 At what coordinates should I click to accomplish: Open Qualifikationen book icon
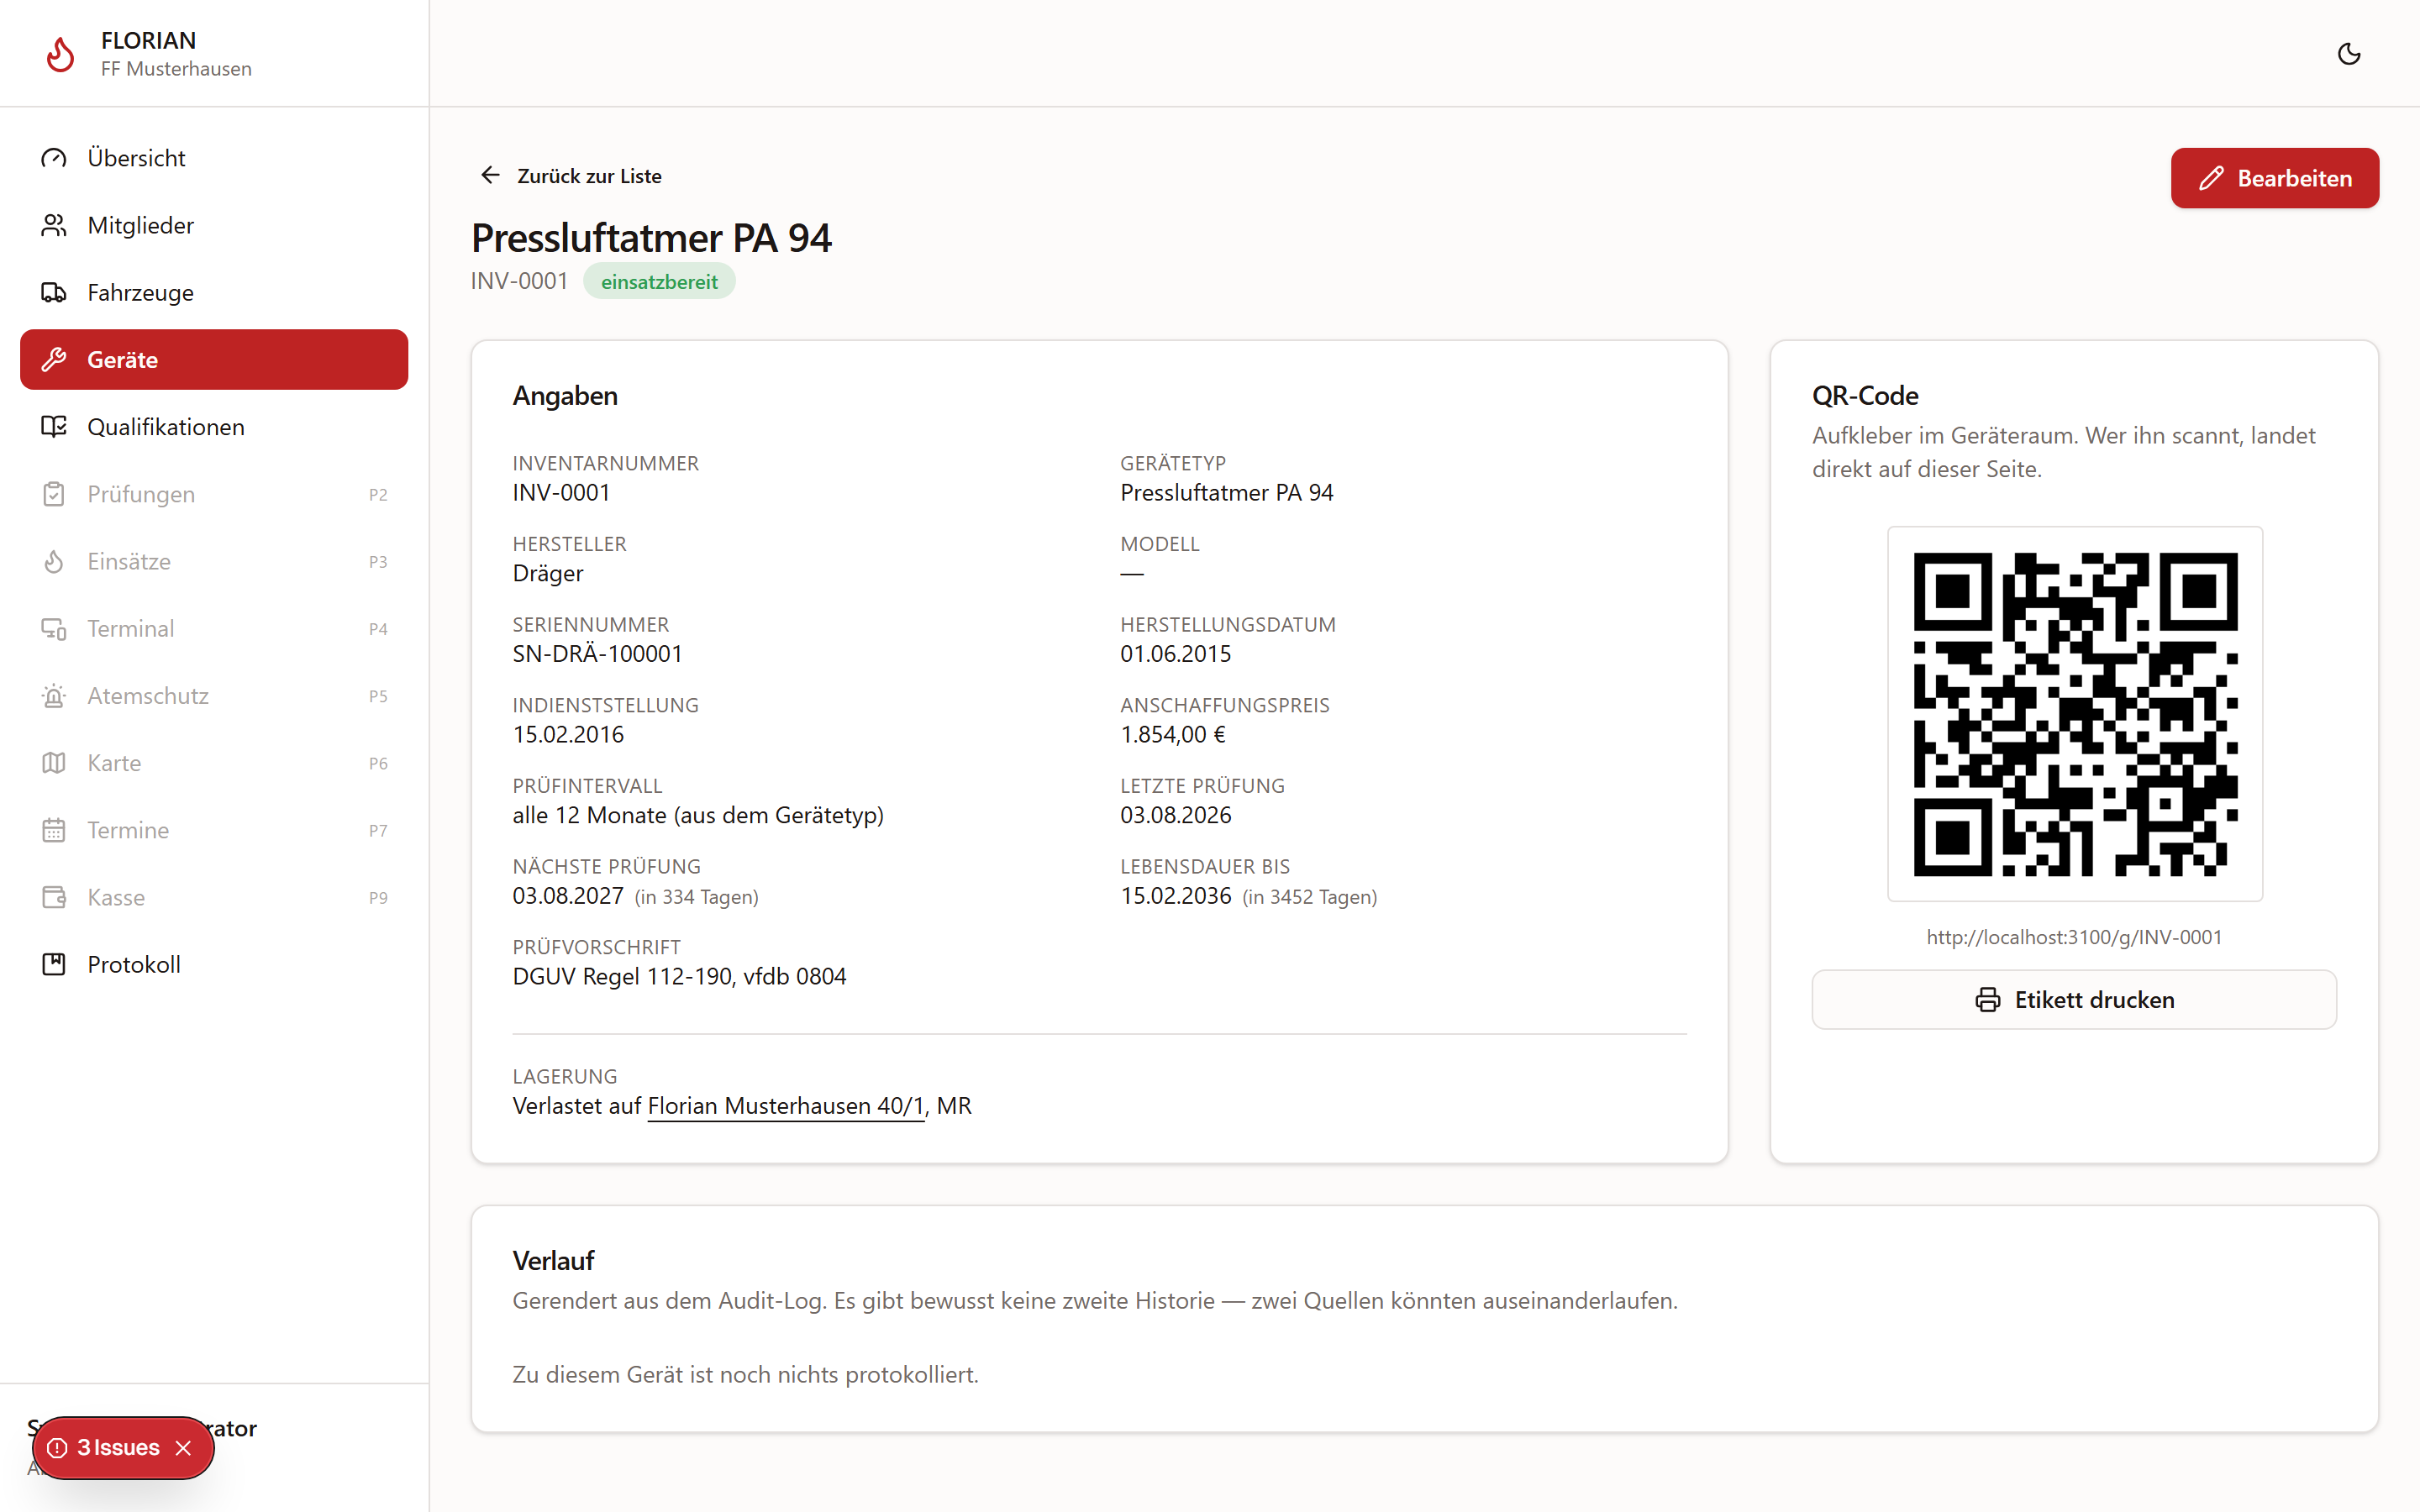click(54, 427)
